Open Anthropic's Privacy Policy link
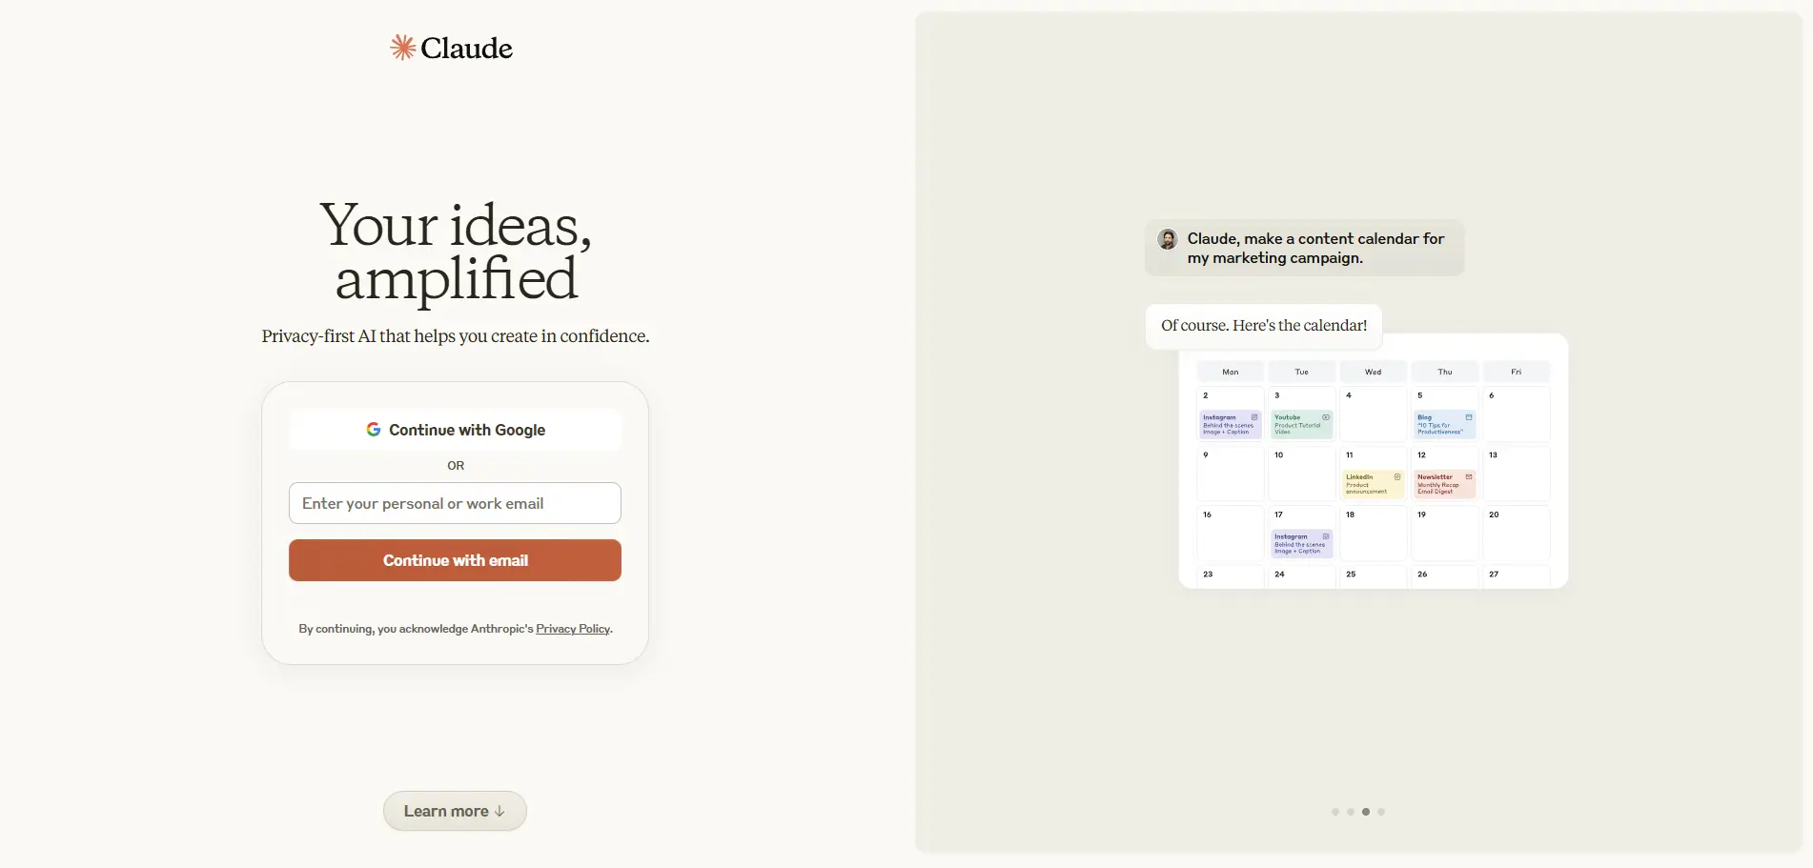 pos(573,629)
